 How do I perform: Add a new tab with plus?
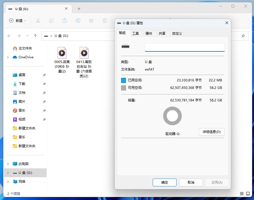coord(79,9)
